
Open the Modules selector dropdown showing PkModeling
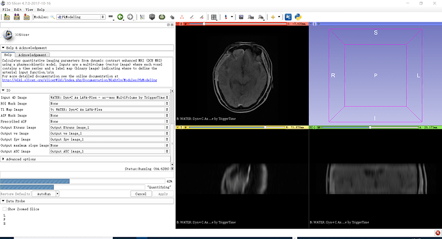click(x=81, y=17)
